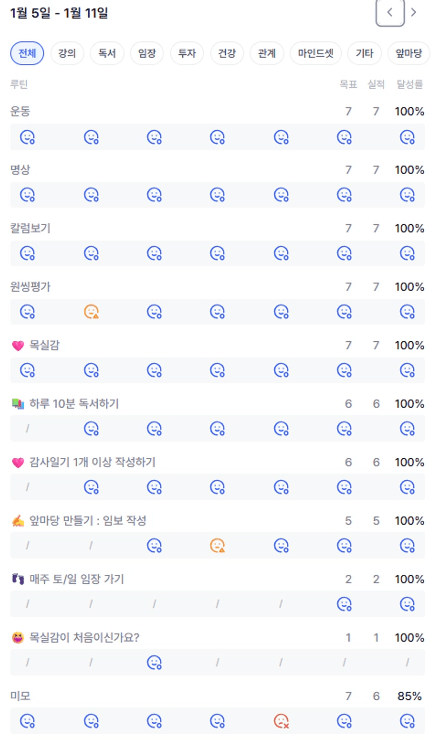Click the 1월 5일 - 1월 11일 date range

tap(59, 13)
